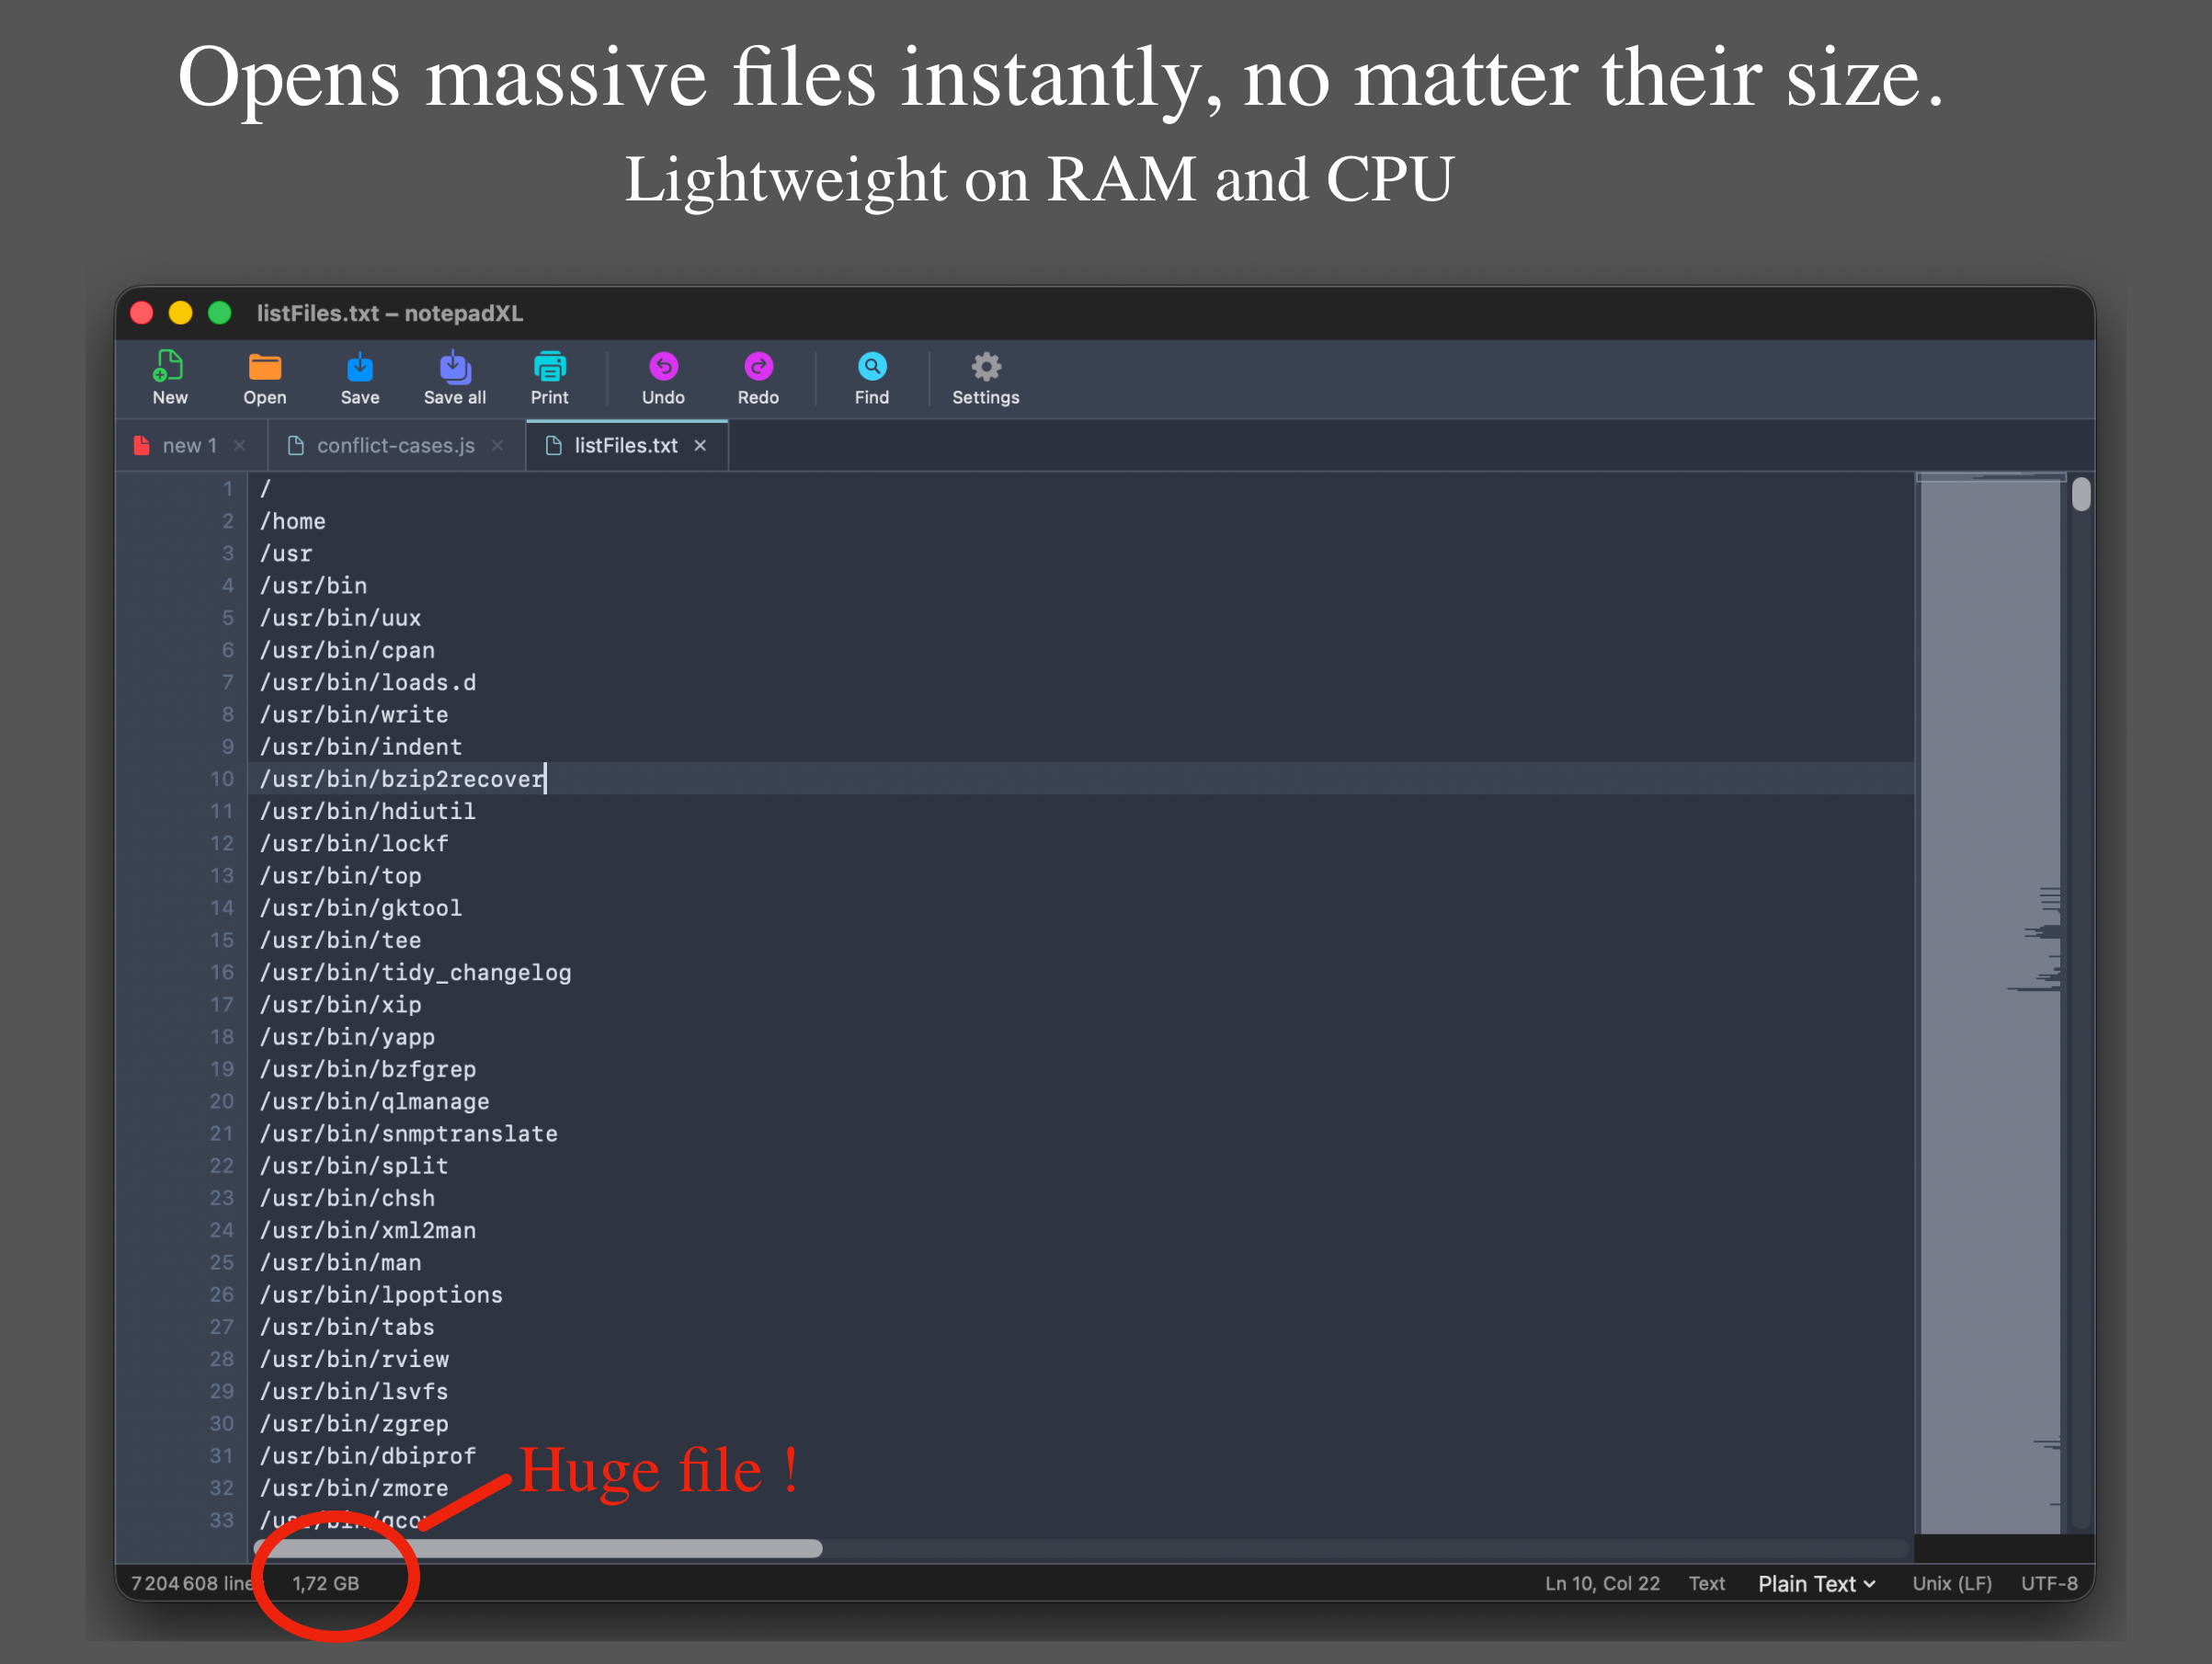Click the minimap overview panel

click(1990, 1003)
